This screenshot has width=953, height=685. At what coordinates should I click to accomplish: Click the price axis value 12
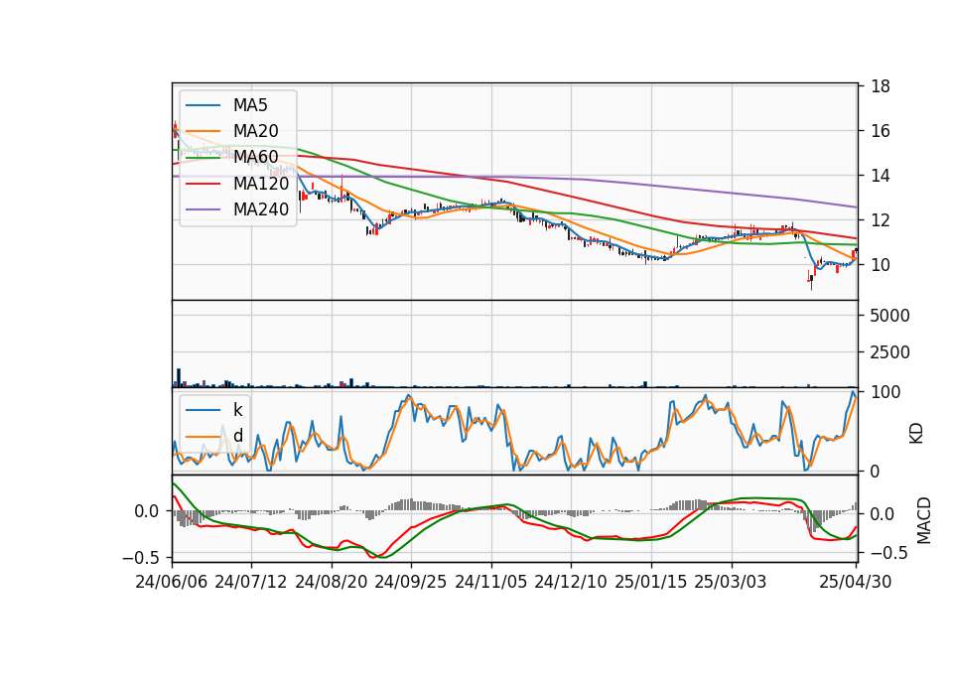coord(881,220)
